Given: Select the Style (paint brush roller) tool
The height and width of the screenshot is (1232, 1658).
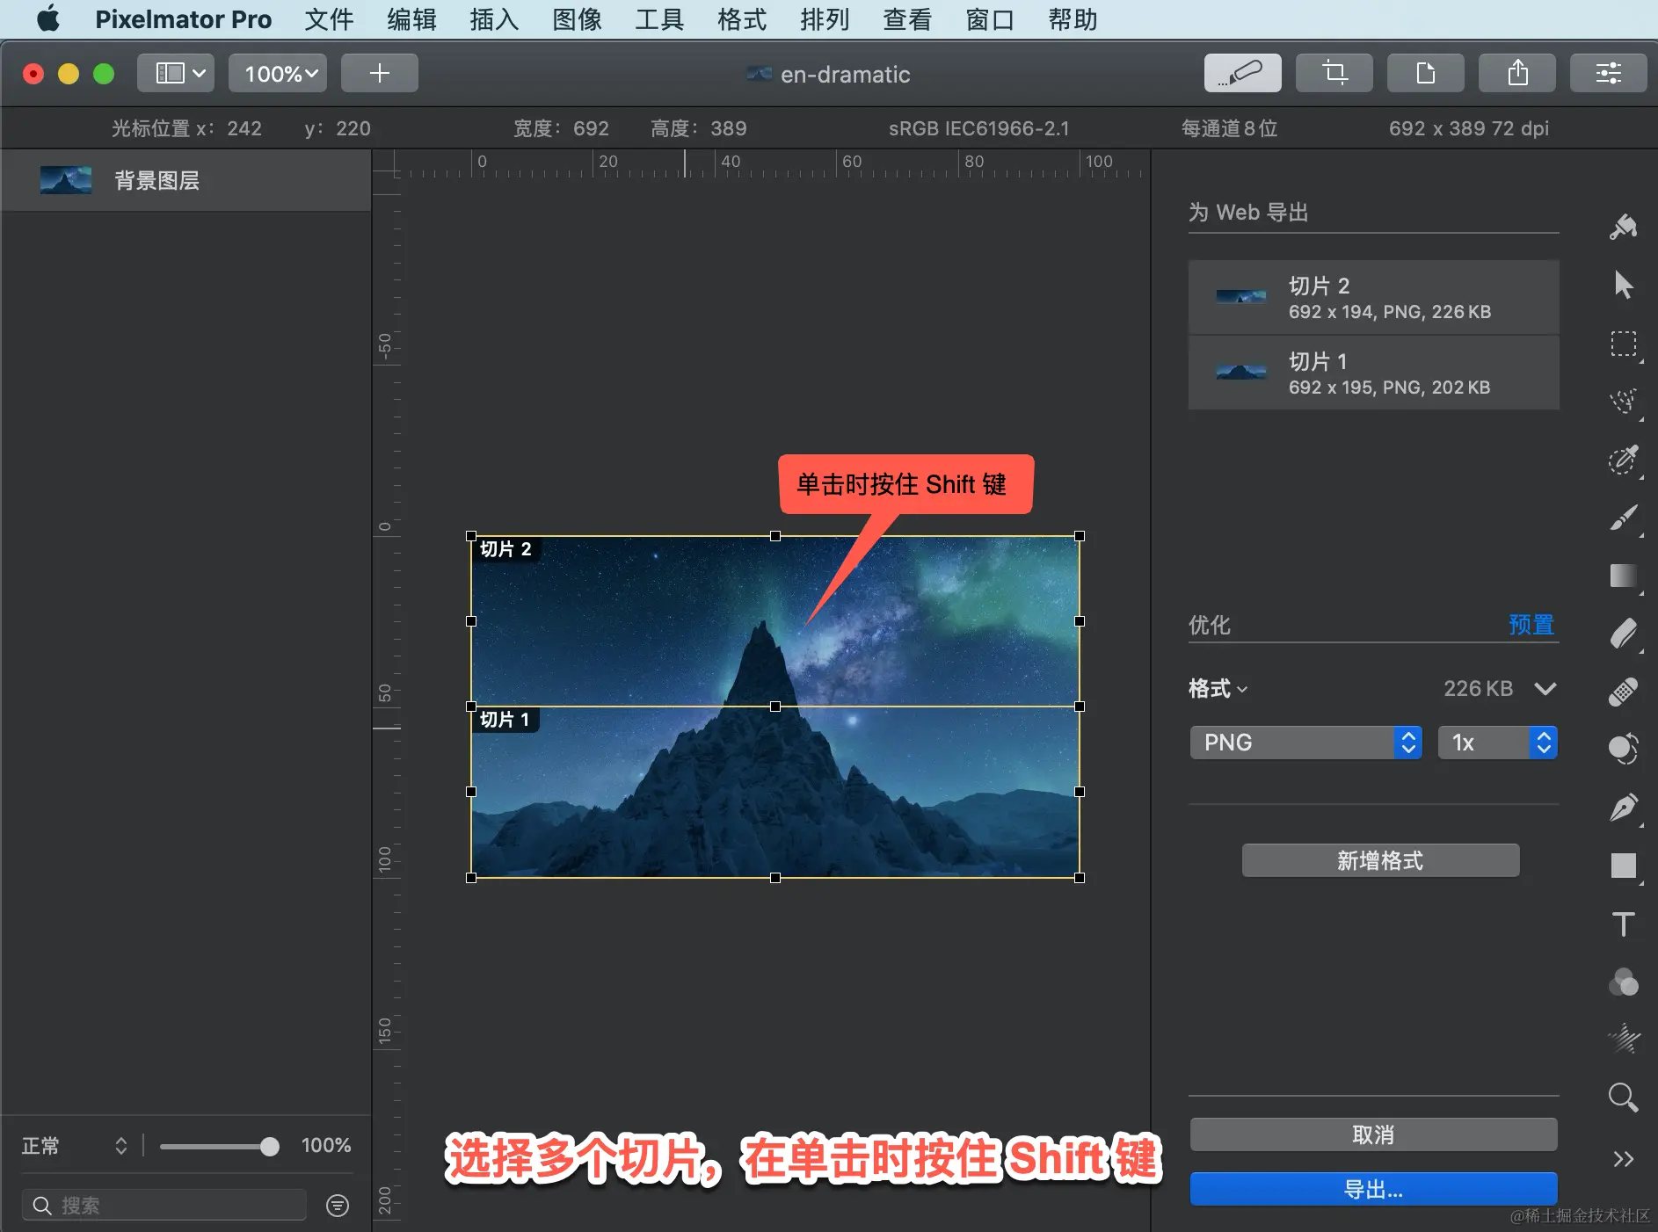Looking at the screenshot, I should click(x=1623, y=227).
